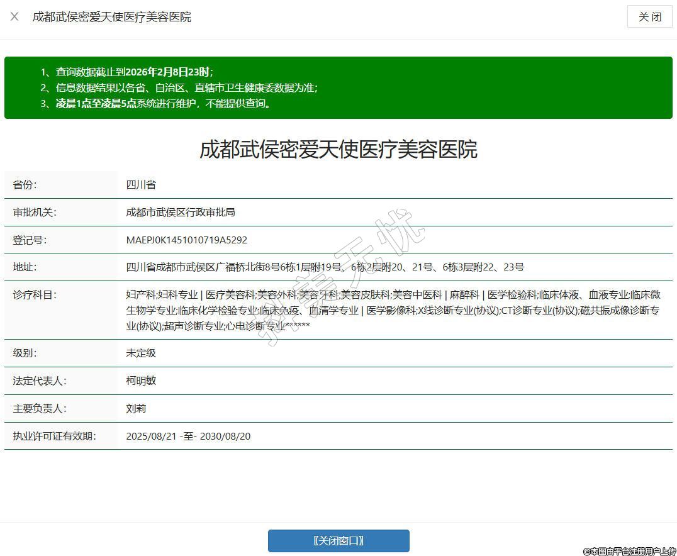Image resolution: width=677 pixels, height=556 pixels.
Task: Click the province value 四川省
Action: (141, 185)
